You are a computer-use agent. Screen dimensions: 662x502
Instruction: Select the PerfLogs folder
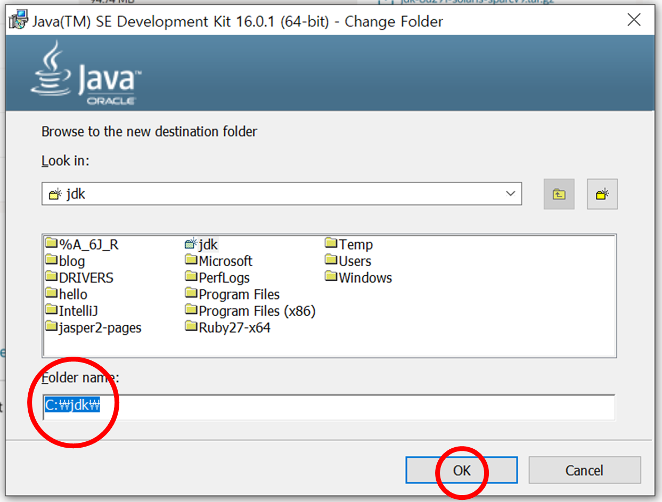click(217, 277)
